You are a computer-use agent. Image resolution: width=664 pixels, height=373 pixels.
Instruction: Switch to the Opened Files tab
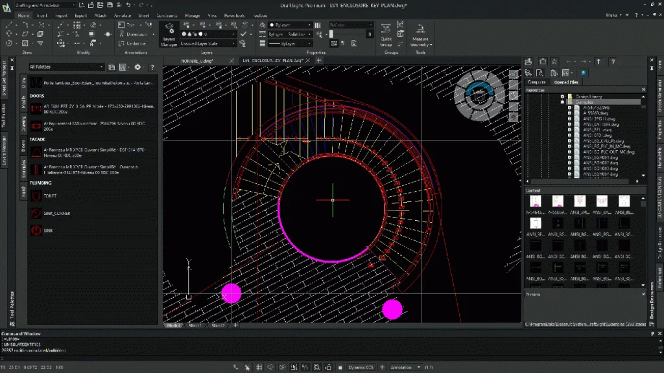tap(566, 82)
